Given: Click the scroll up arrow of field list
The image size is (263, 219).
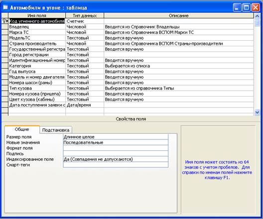Looking at the screenshot, I should point(257,16).
